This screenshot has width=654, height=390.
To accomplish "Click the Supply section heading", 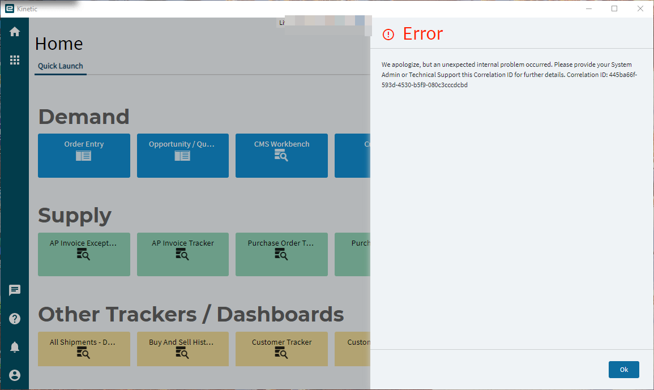I will click(x=75, y=216).
